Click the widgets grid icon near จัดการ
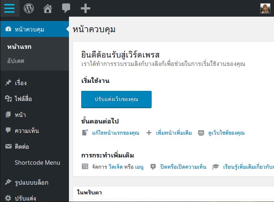Viewport: 274px width, 202px height. coord(85,167)
